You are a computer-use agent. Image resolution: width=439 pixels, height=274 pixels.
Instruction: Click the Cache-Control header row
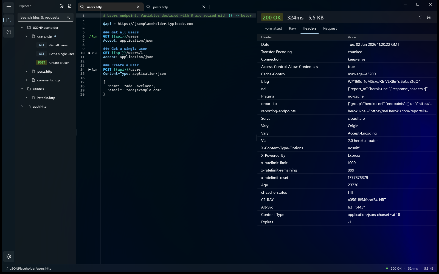click(x=347, y=74)
